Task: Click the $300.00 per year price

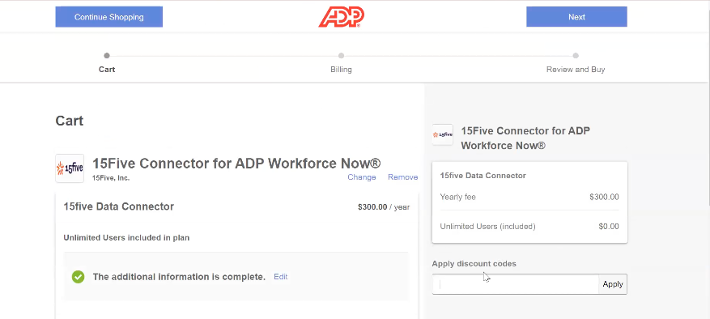Action: click(x=384, y=207)
